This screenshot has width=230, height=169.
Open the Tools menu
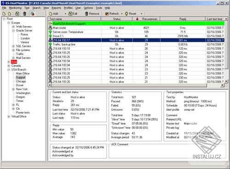click(x=99, y=8)
